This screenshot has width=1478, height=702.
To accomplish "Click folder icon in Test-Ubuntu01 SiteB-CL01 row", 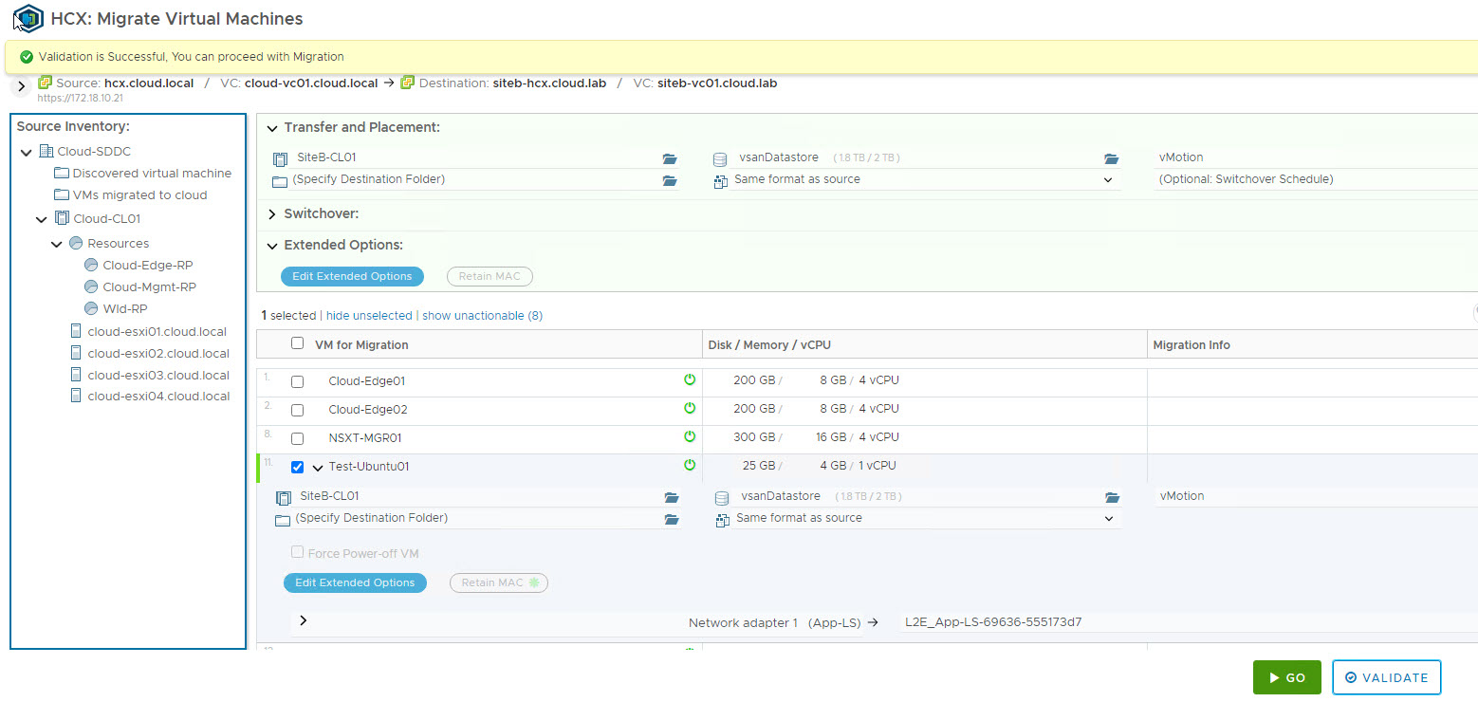I will (x=672, y=497).
